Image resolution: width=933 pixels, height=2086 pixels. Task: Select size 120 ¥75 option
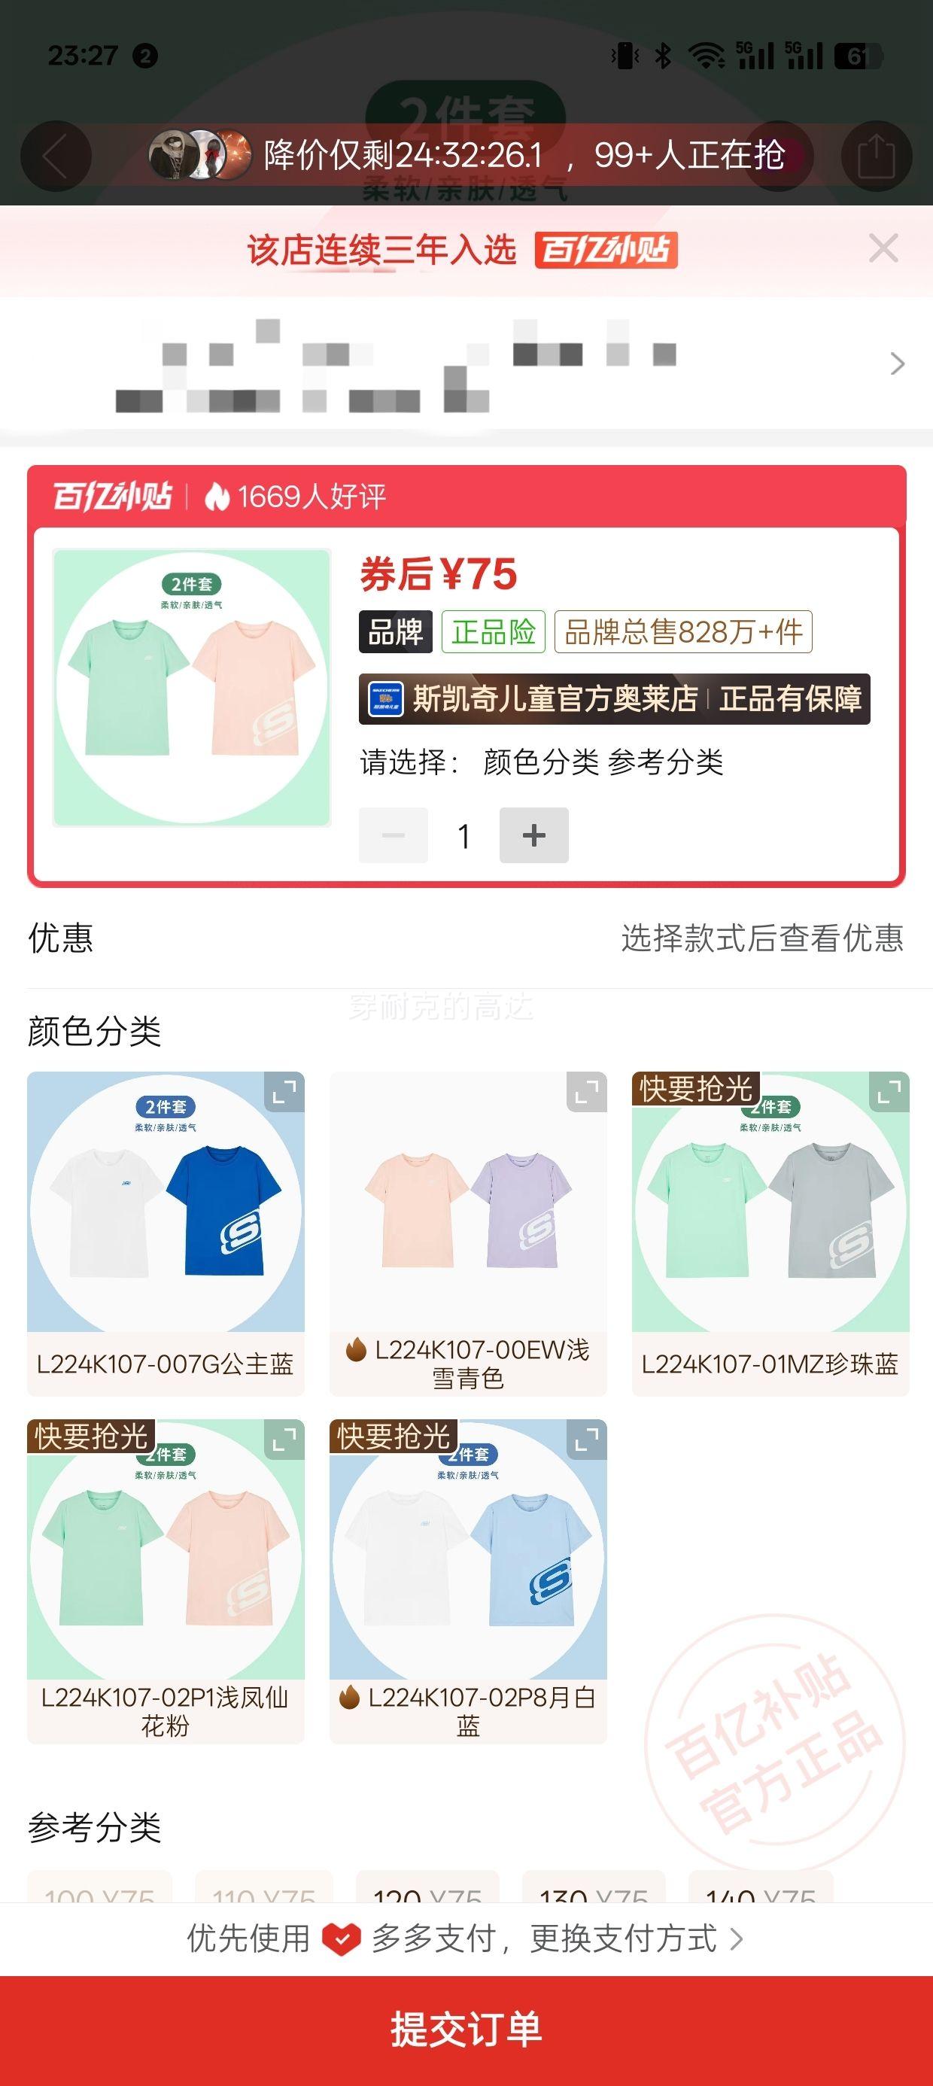tap(427, 1887)
